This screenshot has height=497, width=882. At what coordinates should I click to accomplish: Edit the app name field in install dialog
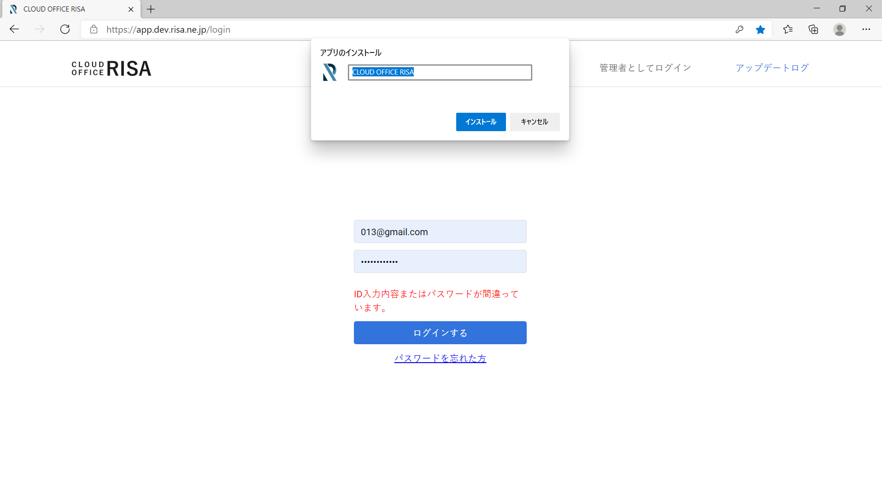pos(440,72)
